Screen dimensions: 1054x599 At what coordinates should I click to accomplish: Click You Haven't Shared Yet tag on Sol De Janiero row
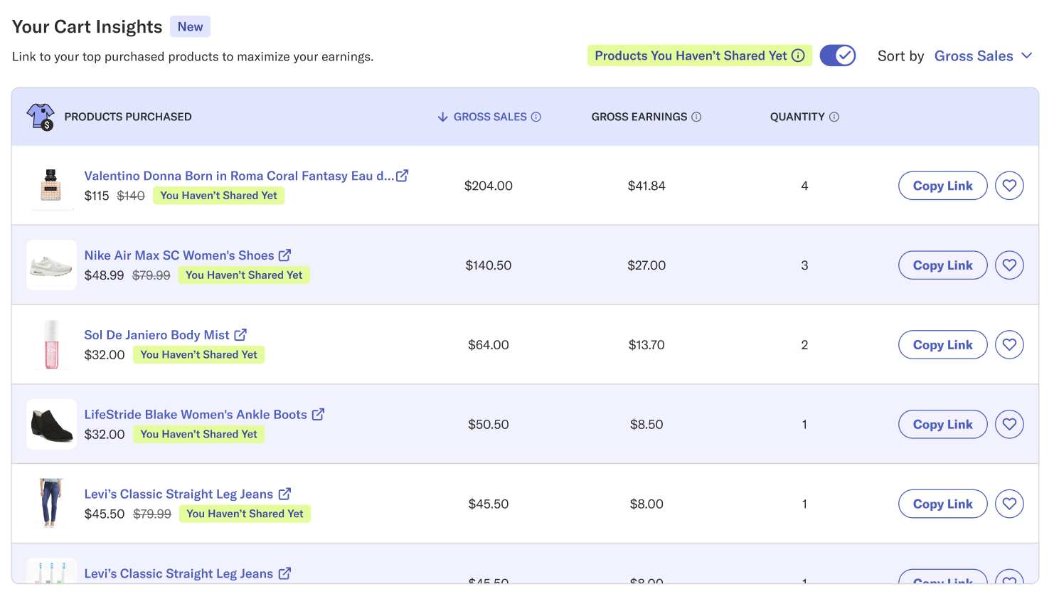[199, 355]
